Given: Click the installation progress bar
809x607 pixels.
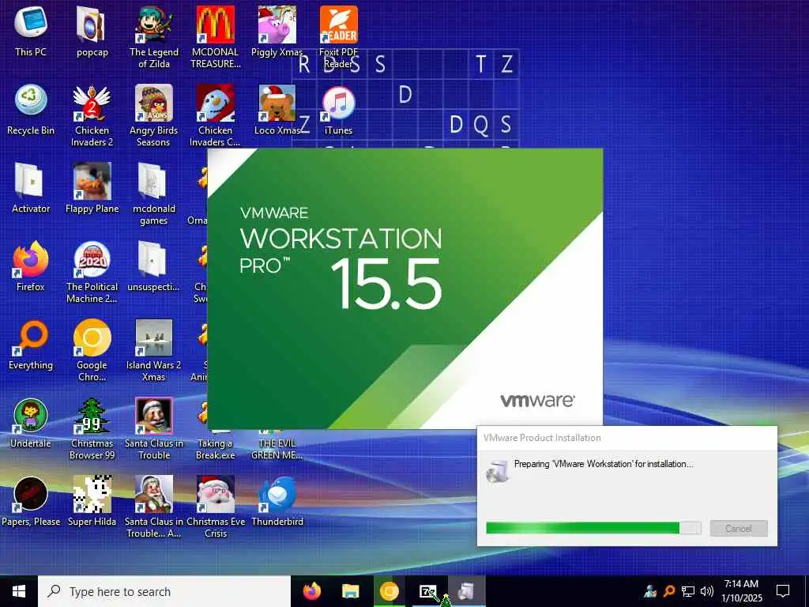Looking at the screenshot, I should 593,527.
